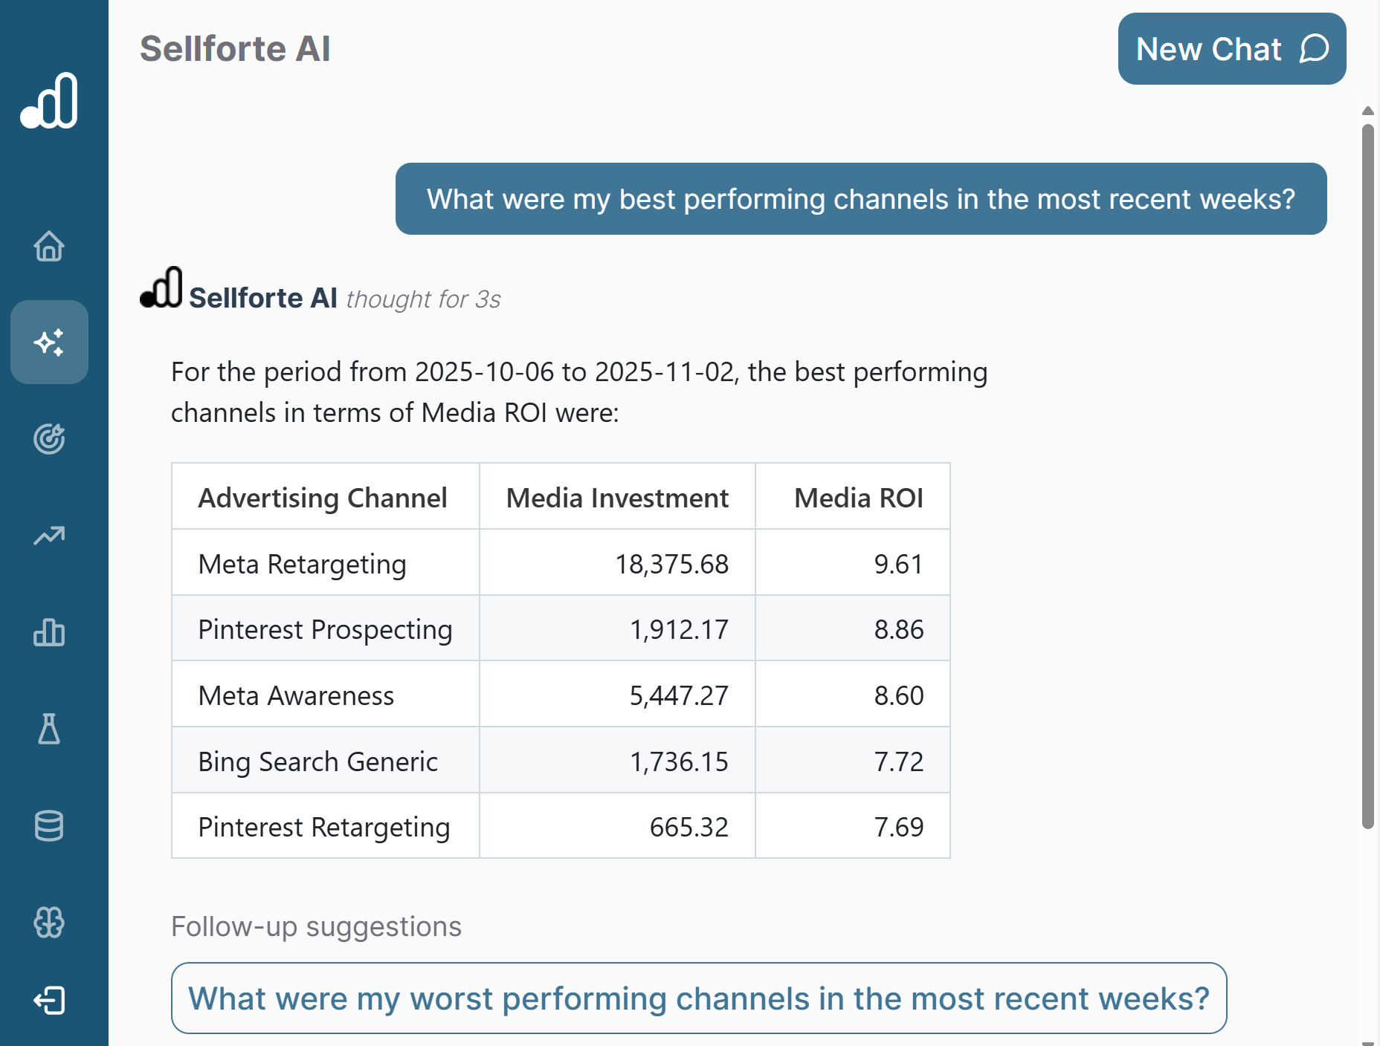The height and width of the screenshot is (1046, 1380).
Task: Log out using the exit icon
Action: pos(49,1001)
